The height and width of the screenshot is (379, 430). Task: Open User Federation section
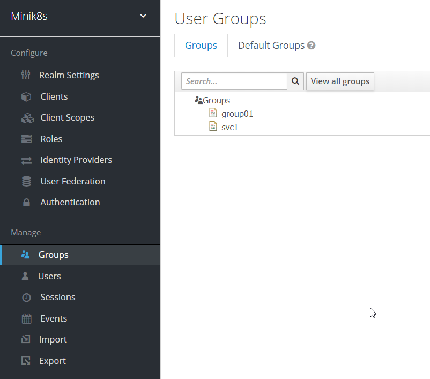tap(73, 181)
